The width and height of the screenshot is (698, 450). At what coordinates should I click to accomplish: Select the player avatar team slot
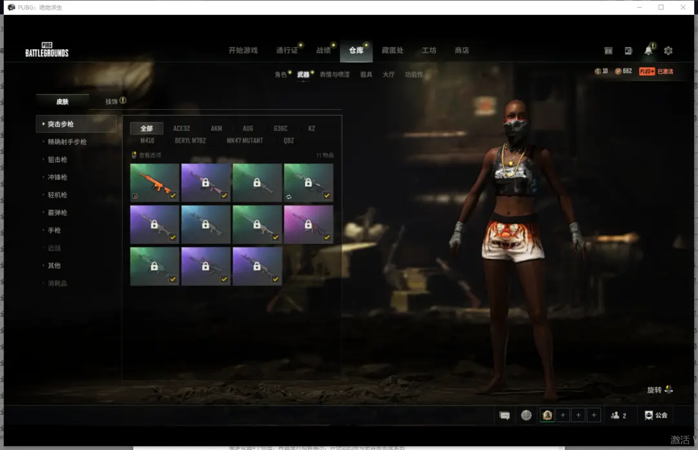[x=547, y=415]
